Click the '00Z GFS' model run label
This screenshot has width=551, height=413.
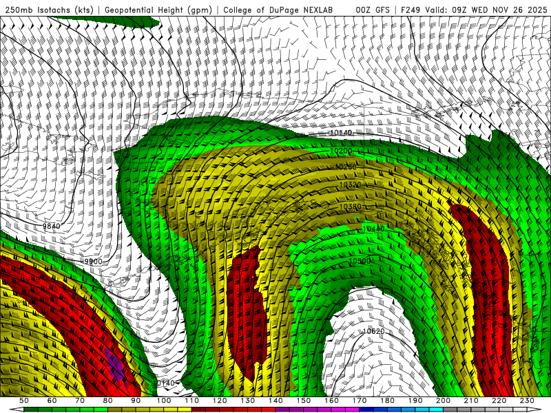pos(373,10)
